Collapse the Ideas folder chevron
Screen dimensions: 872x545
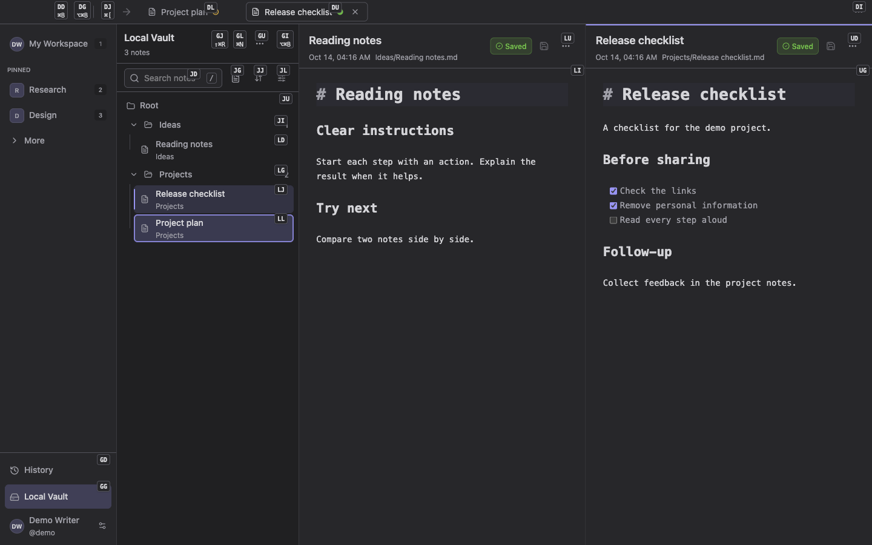[x=134, y=125]
